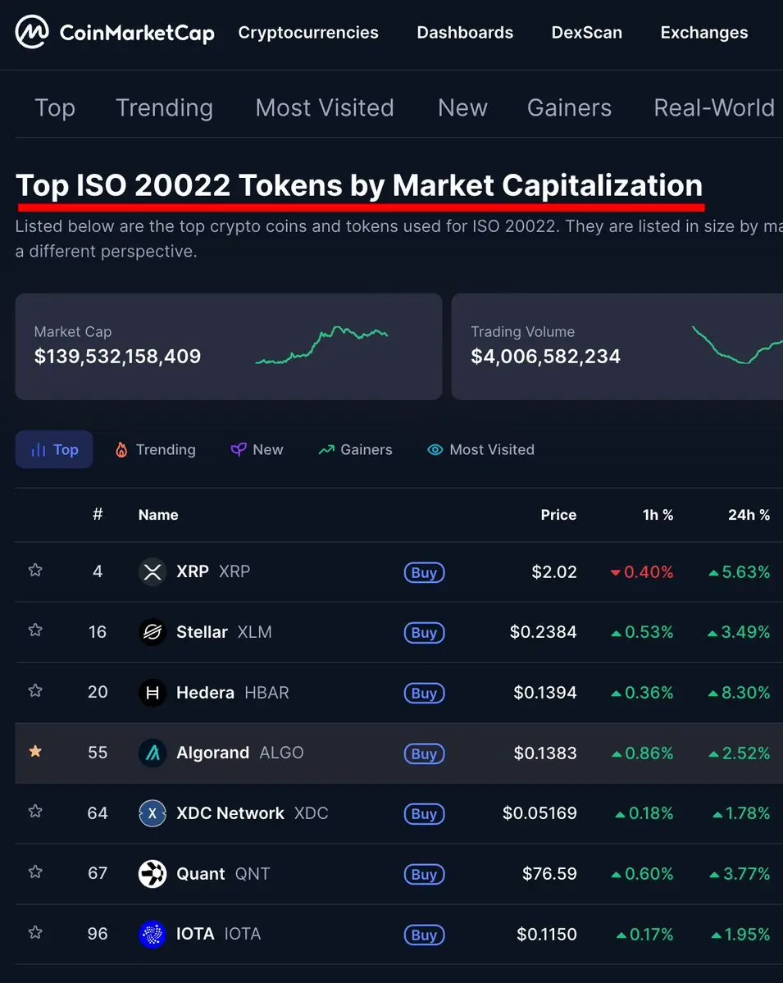
Task: Click the Stellar coin icon
Action: coord(153,632)
